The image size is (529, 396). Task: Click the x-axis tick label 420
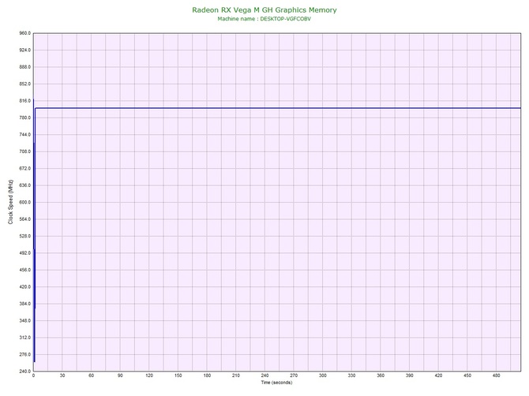click(438, 375)
